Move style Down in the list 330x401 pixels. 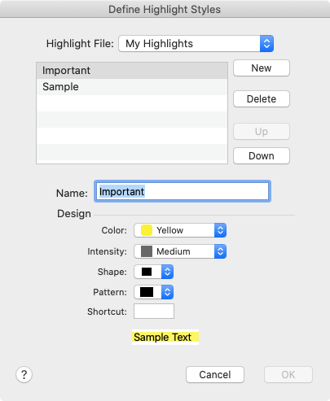pos(262,156)
